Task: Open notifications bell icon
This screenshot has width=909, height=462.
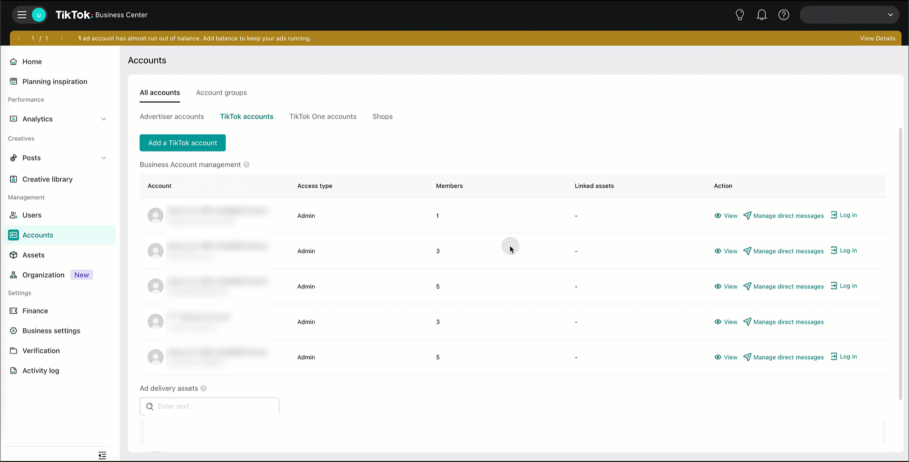Action: [761, 15]
